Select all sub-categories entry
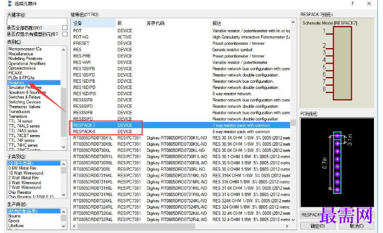Viewport: 383px width, 233px height. 34,163
